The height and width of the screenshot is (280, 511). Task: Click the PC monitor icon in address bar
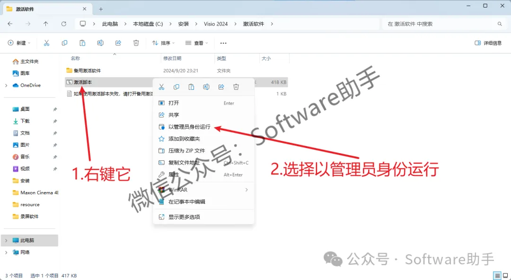[83, 24]
